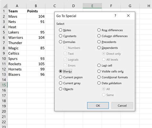Select column B header
The height and width of the screenshot is (128, 152).
36,6
